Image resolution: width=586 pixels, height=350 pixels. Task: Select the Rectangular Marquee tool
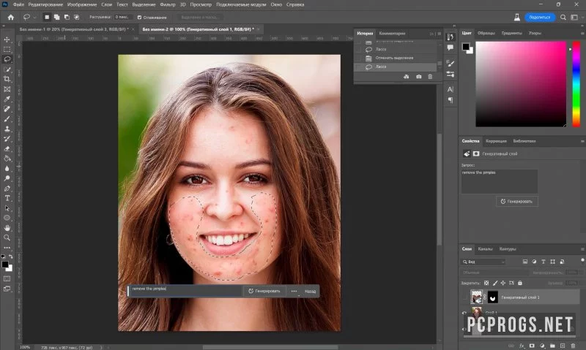pos(7,49)
